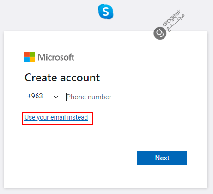Follow the Use your email instead link

point(56,117)
